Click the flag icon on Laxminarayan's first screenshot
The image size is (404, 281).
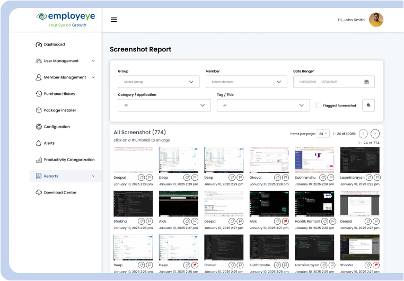pos(376,177)
